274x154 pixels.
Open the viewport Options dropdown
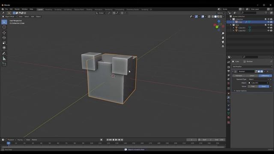tap(221, 13)
